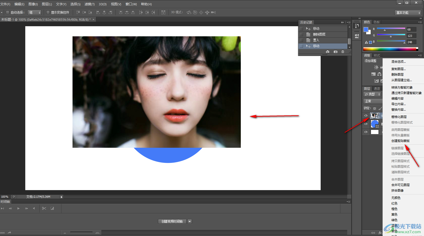Choose 创建剪贴蒙版 from the context menu
The width and height of the screenshot is (424, 236).
coord(401,141)
